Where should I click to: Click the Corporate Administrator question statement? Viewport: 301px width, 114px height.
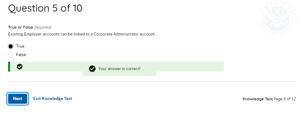click(82, 35)
